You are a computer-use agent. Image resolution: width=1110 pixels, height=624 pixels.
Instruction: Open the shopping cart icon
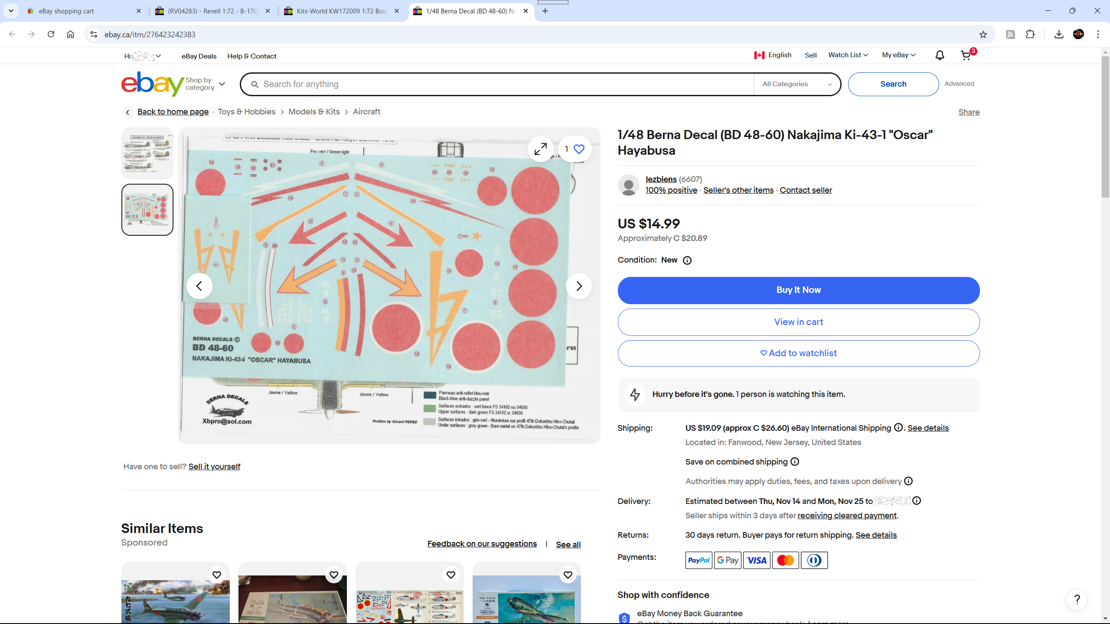pos(966,55)
